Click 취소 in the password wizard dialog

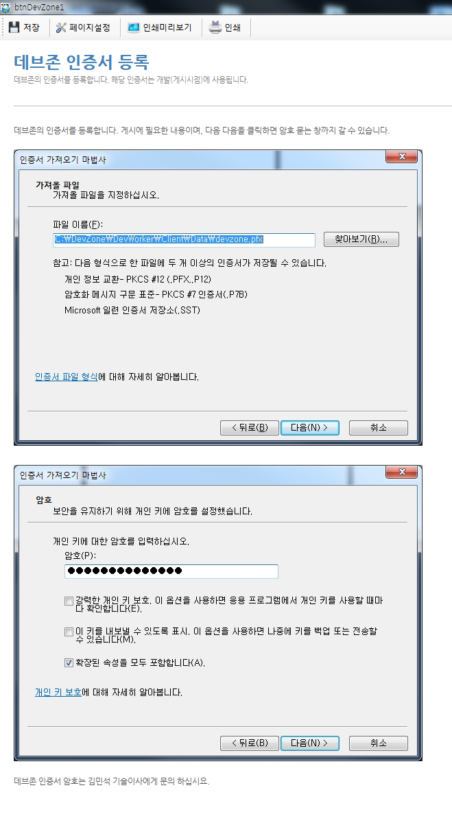[379, 743]
